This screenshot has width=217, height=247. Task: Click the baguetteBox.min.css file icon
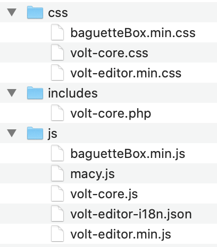tap(57, 32)
